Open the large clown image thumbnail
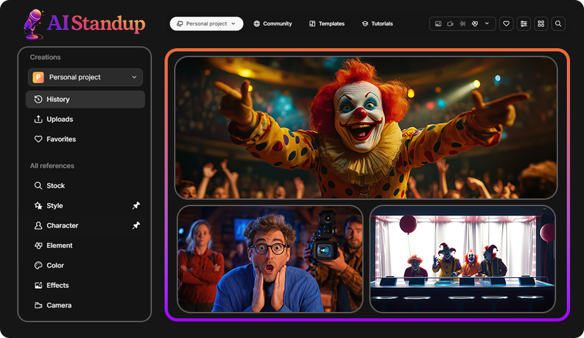Screen dimensions: 584x338 tap(365, 127)
